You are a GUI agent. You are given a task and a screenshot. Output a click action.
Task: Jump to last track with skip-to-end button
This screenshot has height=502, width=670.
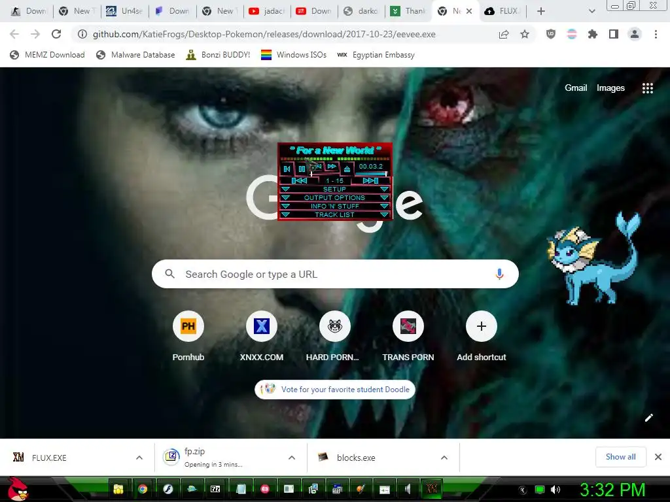coord(370,180)
